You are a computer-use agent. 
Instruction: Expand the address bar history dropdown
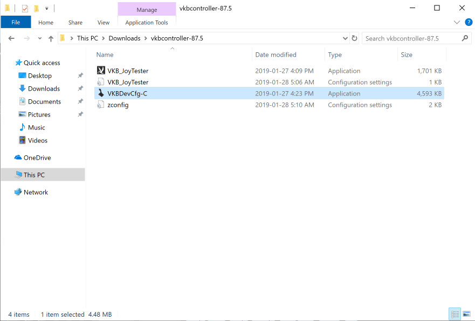345,38
